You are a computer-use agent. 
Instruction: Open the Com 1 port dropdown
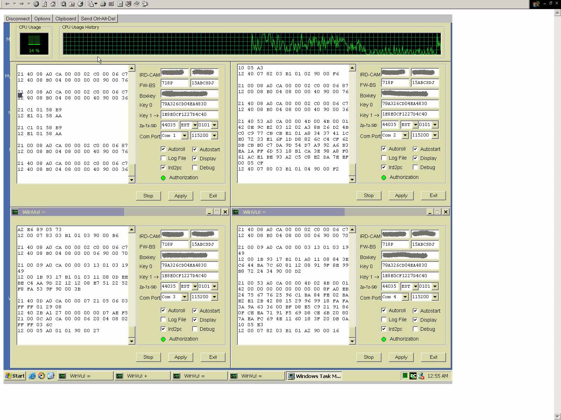[x=184, y=135]
